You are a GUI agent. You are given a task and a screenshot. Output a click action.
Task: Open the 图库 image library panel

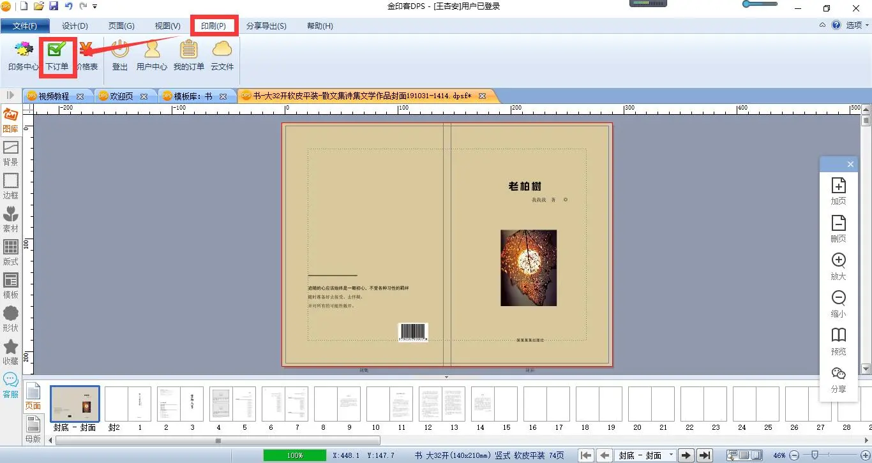(11, 121)
